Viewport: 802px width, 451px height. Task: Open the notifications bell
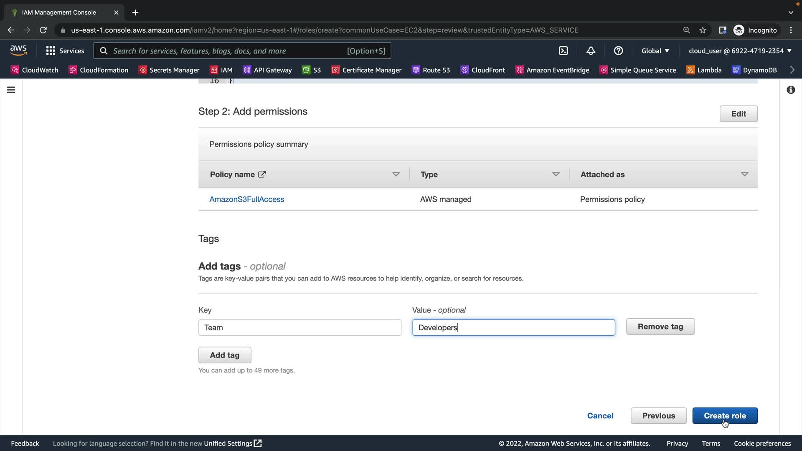click(591, 51)
